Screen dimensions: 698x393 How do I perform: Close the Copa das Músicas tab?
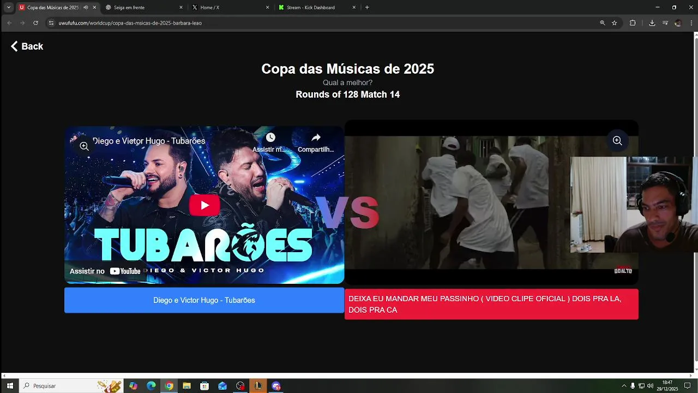(94, 8)
